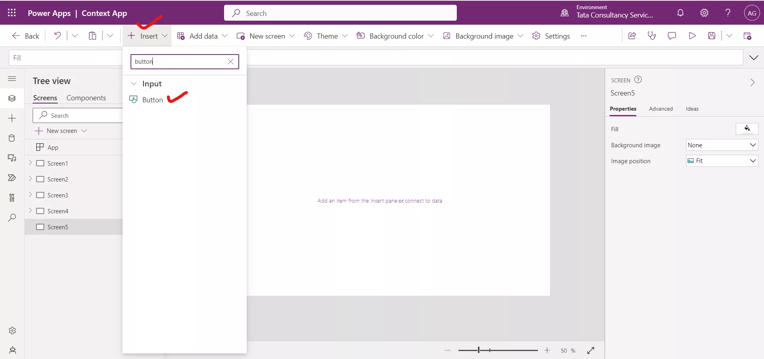This screenshot has height=359, width=764.
Task: Expand Screen3 in tree view
Action: 30,195
